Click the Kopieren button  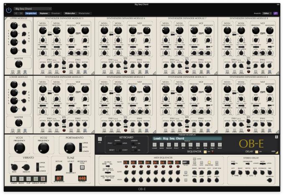(44, 13)
